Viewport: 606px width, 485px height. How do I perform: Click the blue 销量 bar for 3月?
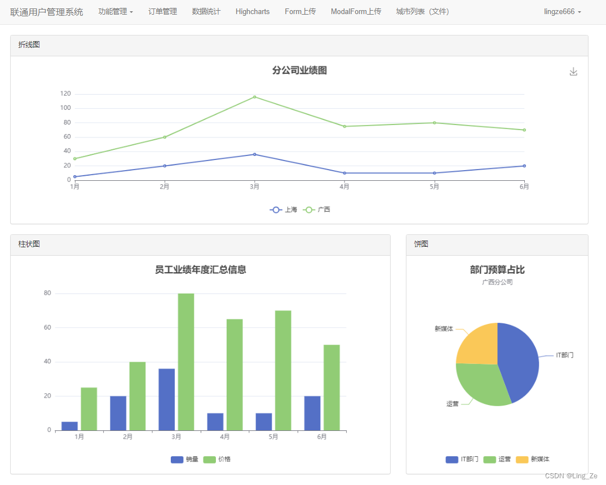[166, 400]
